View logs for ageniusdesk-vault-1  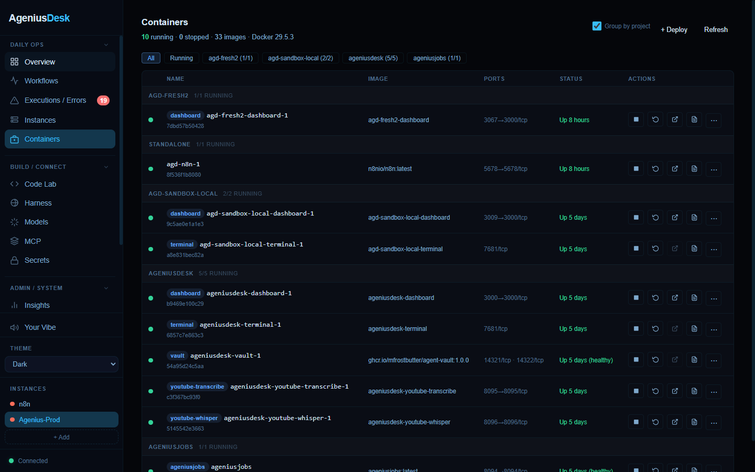tap(694, 360)
